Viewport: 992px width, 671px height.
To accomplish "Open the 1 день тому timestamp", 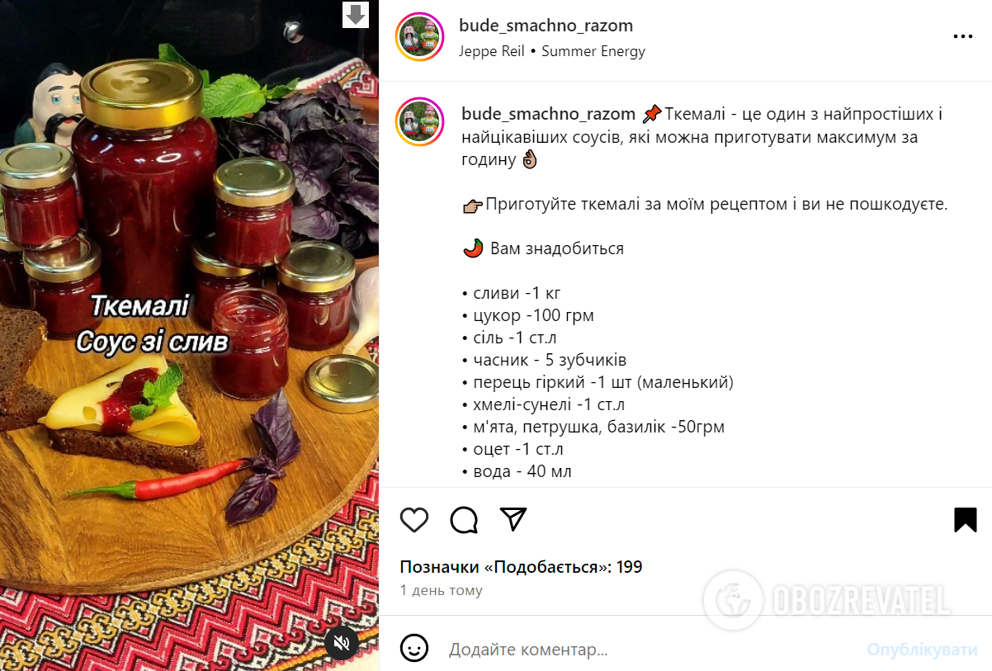I will [442, 591].
